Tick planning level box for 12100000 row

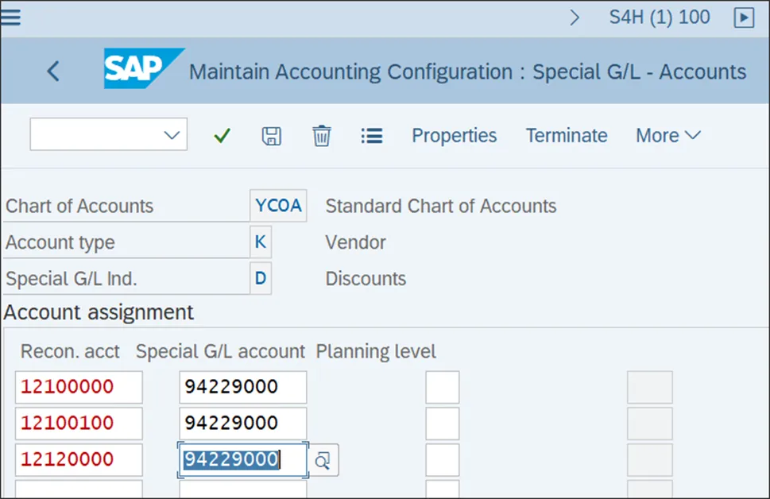(442, 387)
